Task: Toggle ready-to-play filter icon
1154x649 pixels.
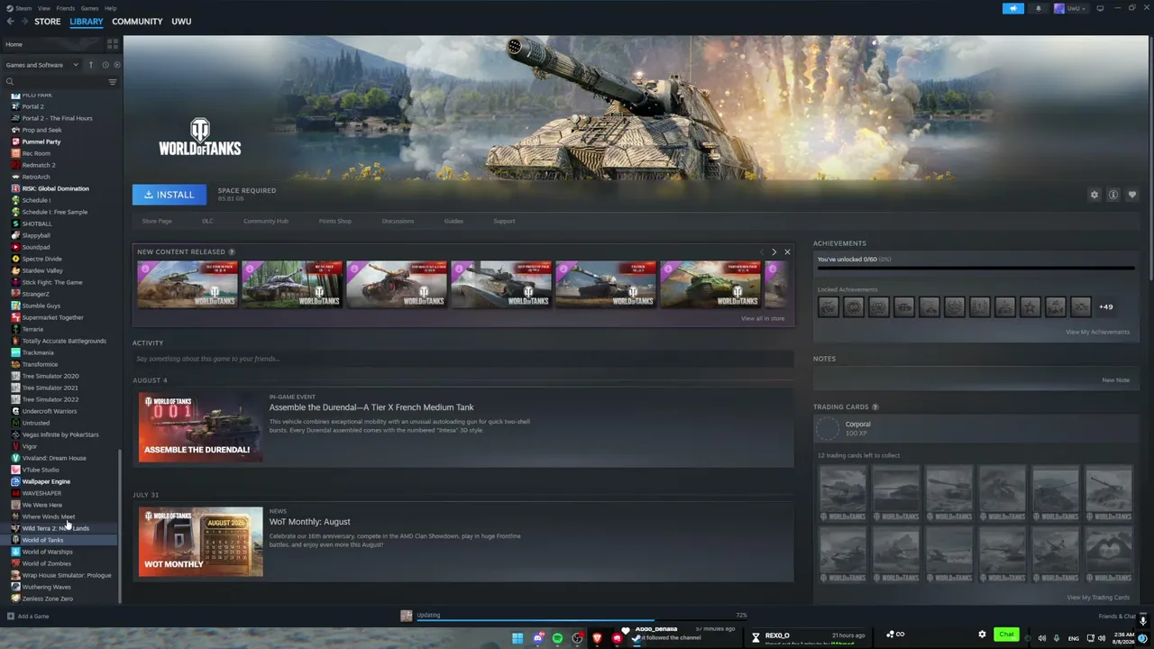Action: [115, 65]
